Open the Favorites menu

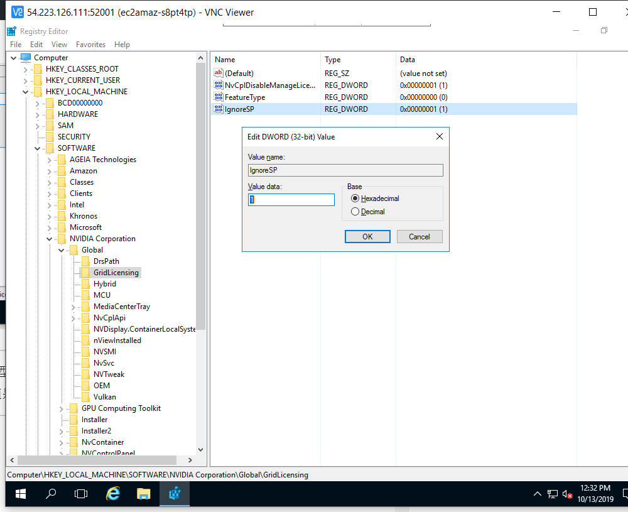click(90, 45)
